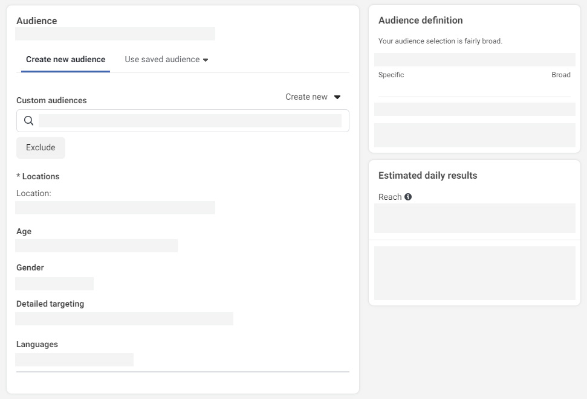Click the Estimated daily results heading

427,176
